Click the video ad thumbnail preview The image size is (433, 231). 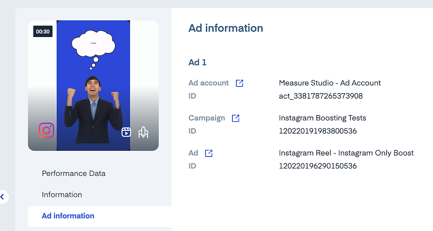point(93,86)
